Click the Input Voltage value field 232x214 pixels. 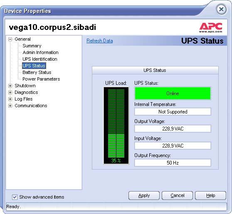173,146
